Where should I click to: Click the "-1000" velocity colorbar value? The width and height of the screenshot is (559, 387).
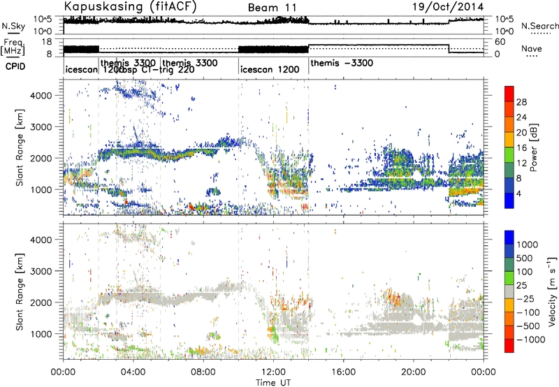(530, 339)
